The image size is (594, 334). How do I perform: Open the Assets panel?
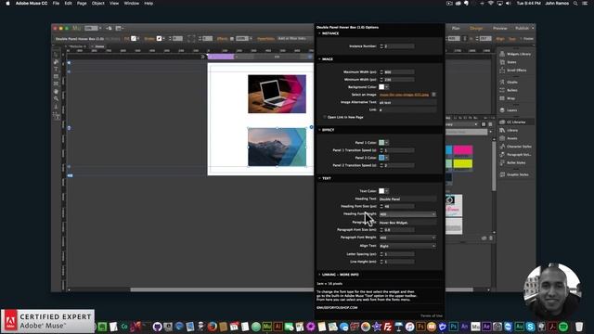coord(509,138)
